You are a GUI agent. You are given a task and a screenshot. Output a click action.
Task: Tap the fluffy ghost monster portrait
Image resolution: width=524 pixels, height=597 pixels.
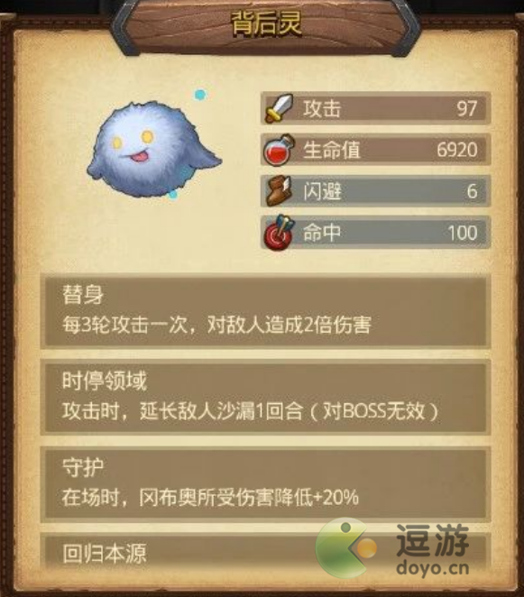[154, 150]
